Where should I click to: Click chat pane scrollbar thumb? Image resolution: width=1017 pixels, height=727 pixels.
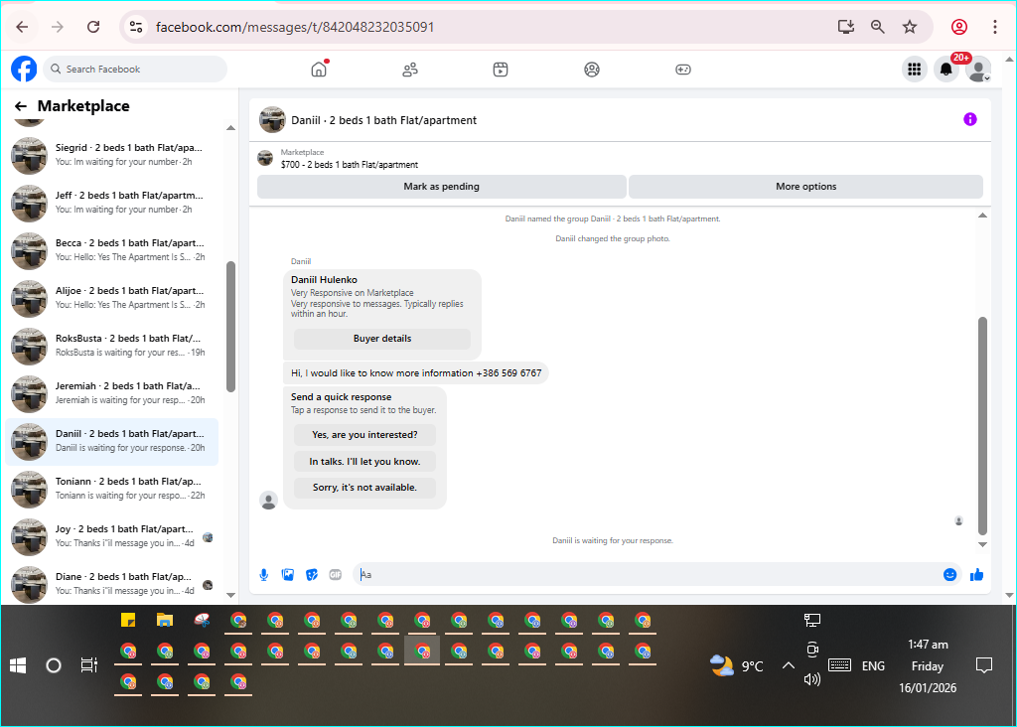click(982, 425)
